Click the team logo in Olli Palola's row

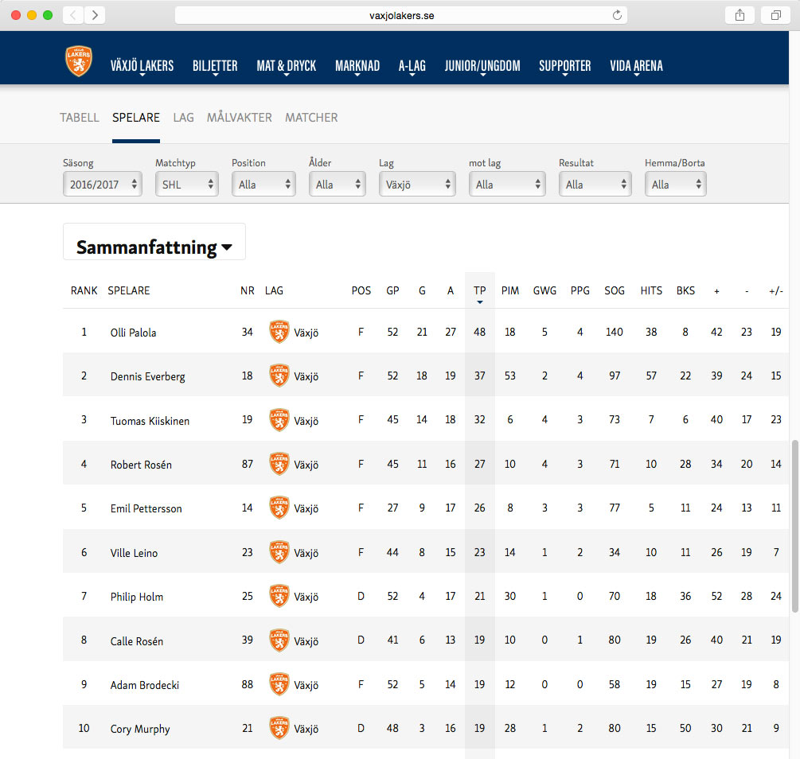click(279, 332)
